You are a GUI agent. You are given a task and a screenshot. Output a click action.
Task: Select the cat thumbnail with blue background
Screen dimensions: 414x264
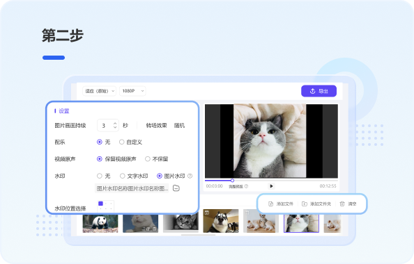[141, 224]
